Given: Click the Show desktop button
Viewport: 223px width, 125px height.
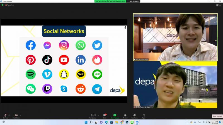Looking at the screenshot, I should [x=217, y=116].
